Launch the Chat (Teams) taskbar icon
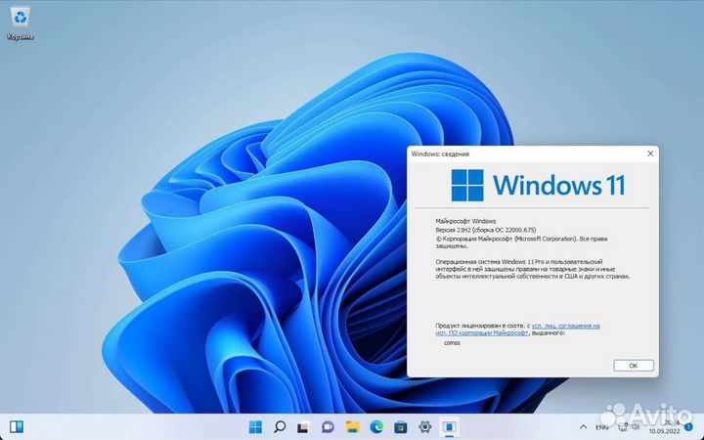The width and height of the screenshot is (704, 440). 329,426
